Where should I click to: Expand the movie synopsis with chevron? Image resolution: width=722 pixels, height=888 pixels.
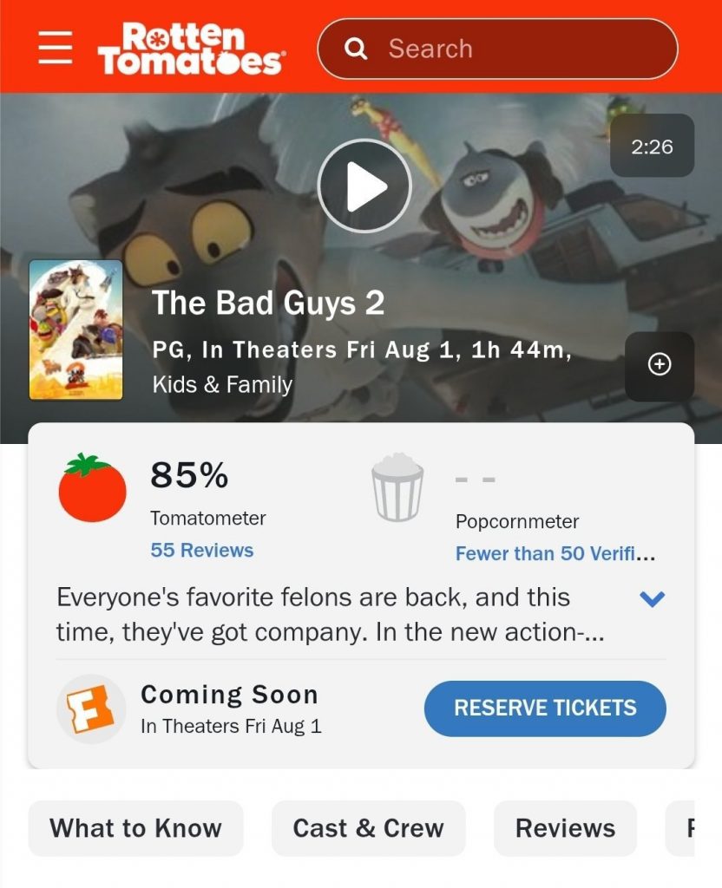point(652,598)
